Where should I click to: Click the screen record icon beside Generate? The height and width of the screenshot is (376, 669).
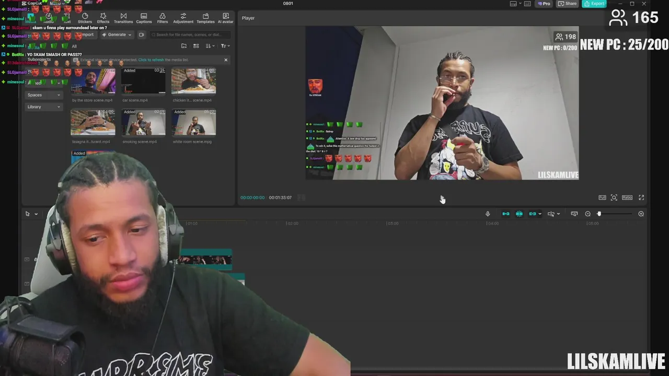141,35
